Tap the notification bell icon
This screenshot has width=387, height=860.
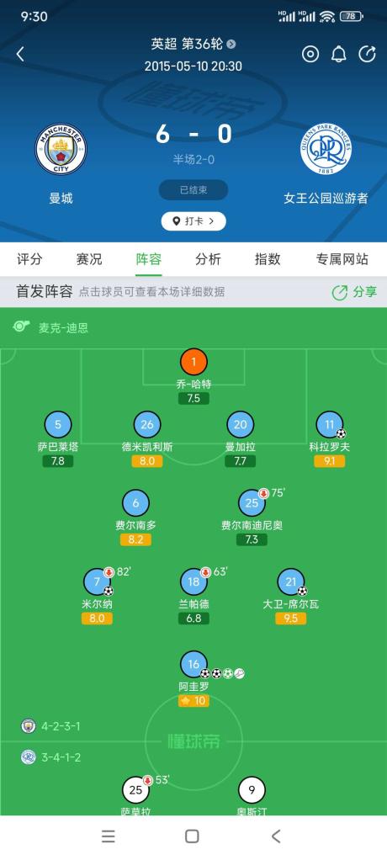click(339, 55)
